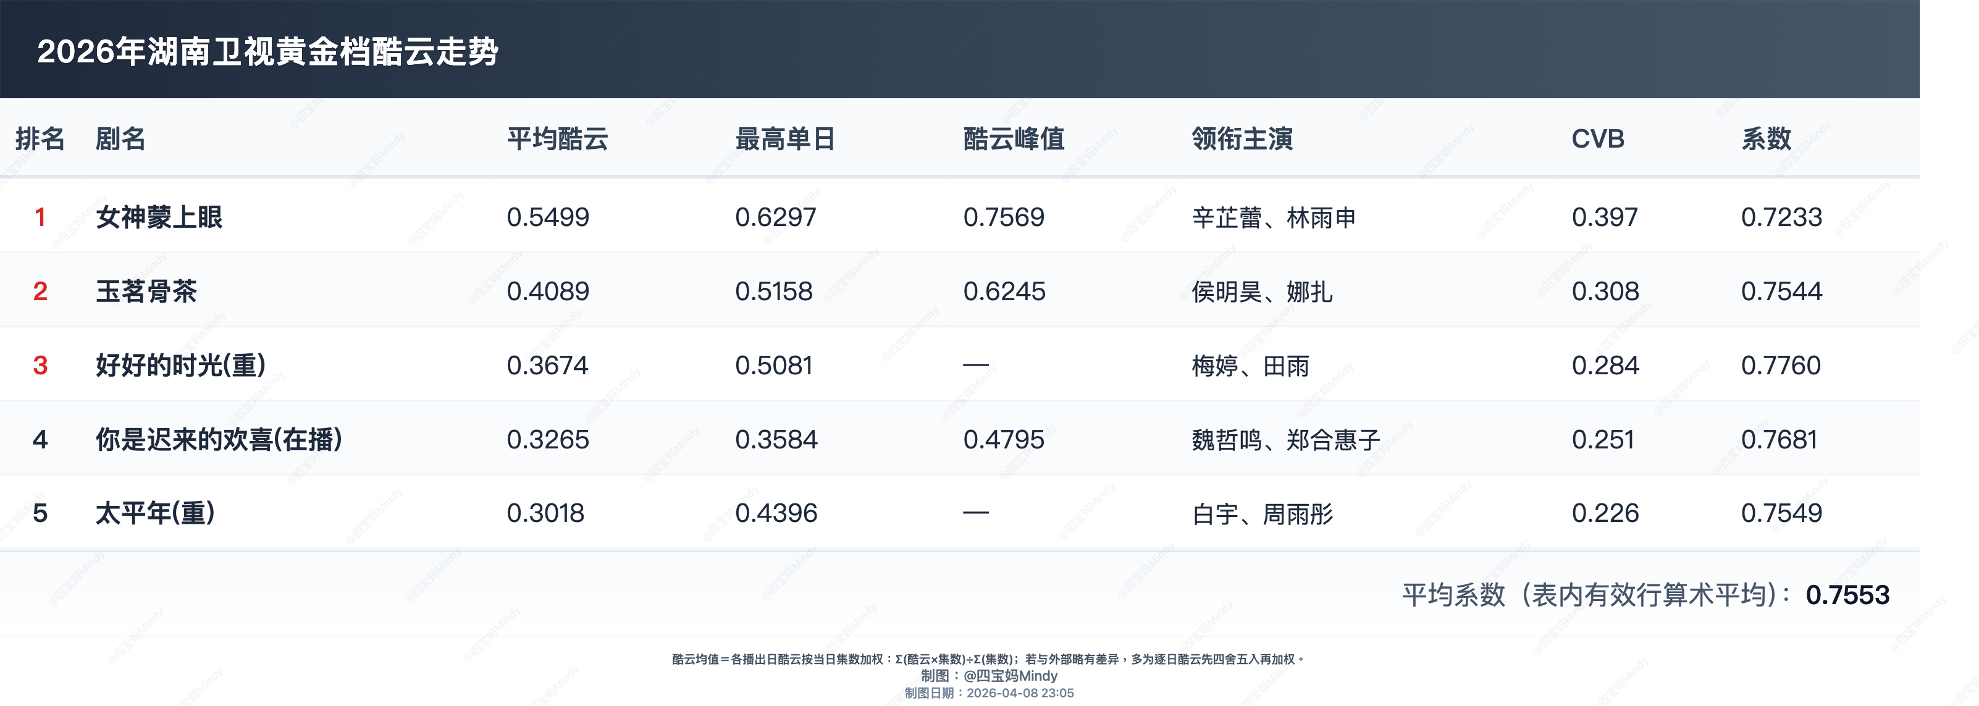Click the 领衔主演 column header
This screenshot has height=706, width=1979.
(x=1242, y=139)
